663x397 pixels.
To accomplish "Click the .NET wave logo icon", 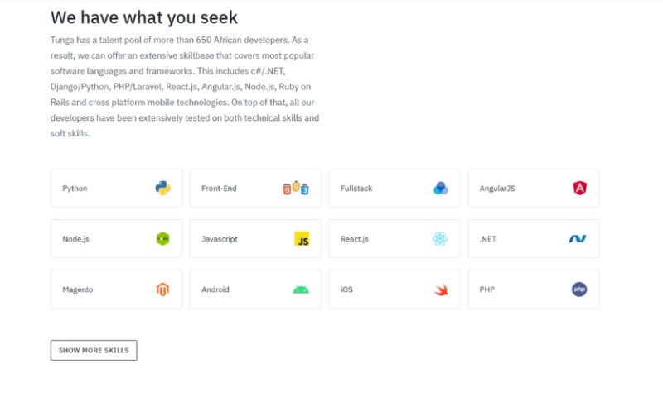I will pyautogui.click(x=578, y=239).
